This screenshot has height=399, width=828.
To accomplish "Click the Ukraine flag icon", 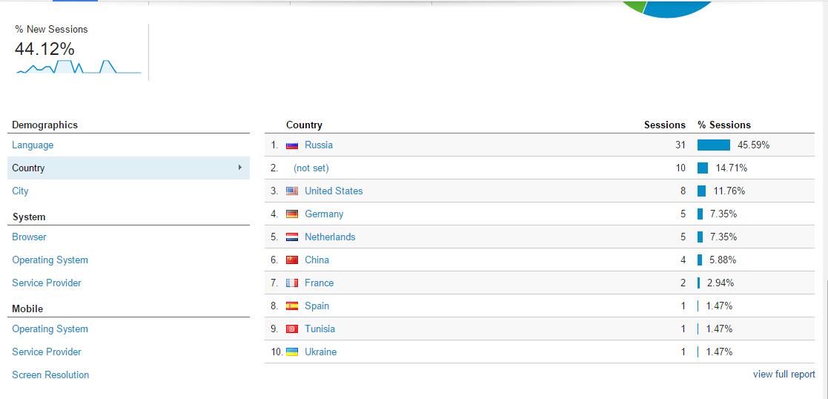I will [292, 352].
